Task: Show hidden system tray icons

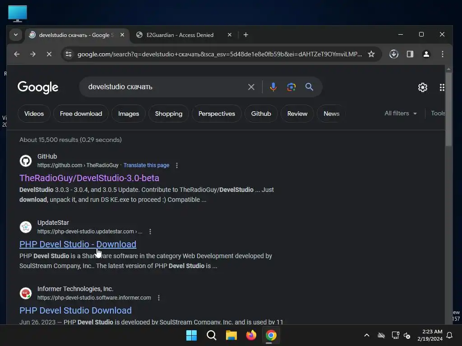Action: click(367, 335)
